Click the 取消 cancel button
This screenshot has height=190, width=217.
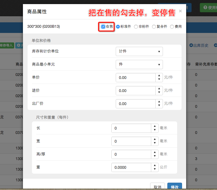pos(157,186)
